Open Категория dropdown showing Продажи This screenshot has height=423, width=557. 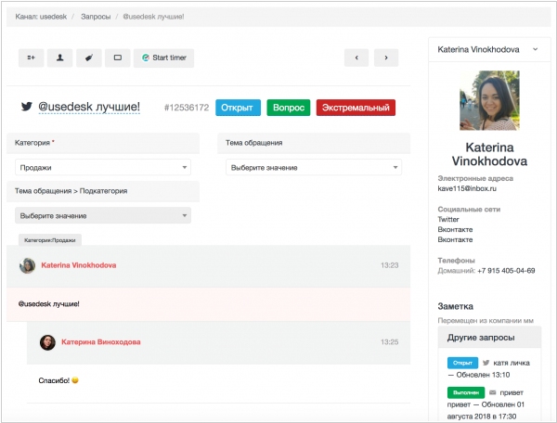(103, 167)
